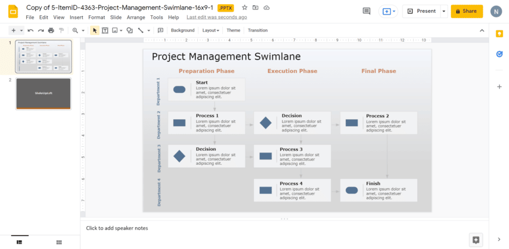Click to add speaker notes
This screenshot has height=249, width=509.
click(x=117, y=228)
